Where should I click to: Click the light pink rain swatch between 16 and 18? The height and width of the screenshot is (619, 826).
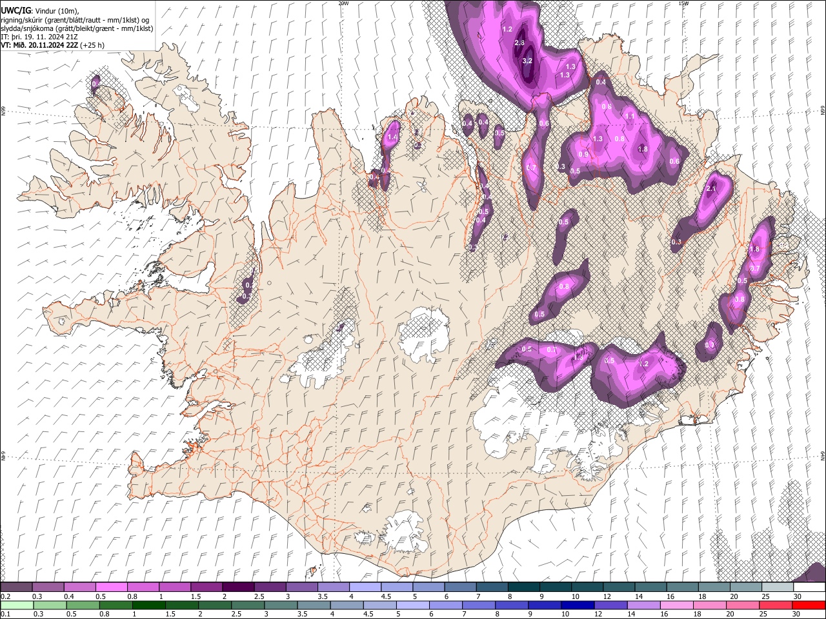677,605
